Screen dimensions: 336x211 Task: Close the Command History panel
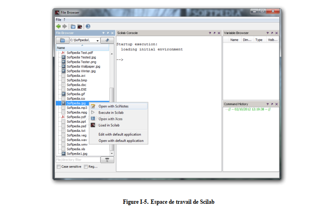[x=276, y=104]
